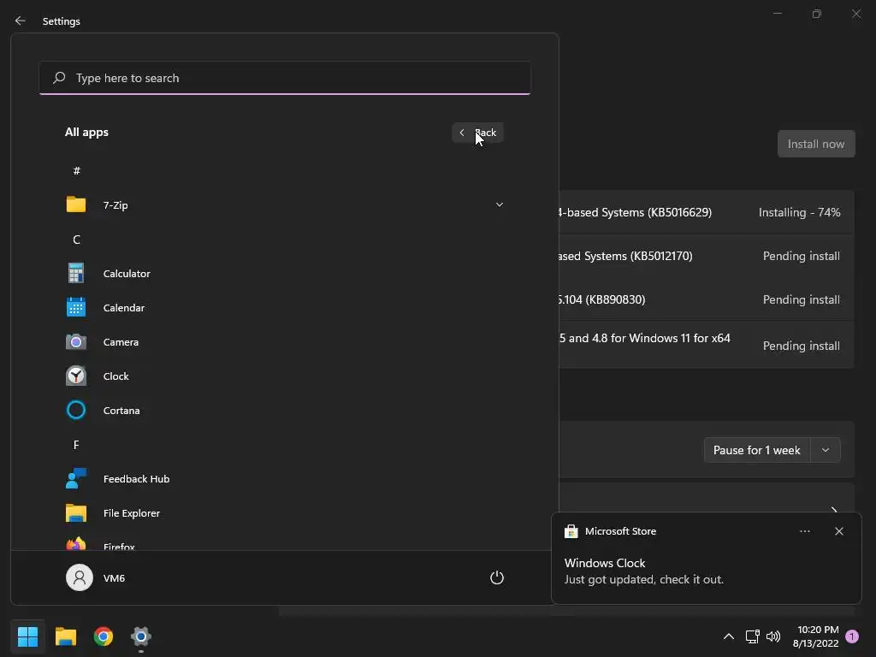This screenshot has width=876, height=657.
Task: Click Pause for 1 week
Action: coord(757,450)
